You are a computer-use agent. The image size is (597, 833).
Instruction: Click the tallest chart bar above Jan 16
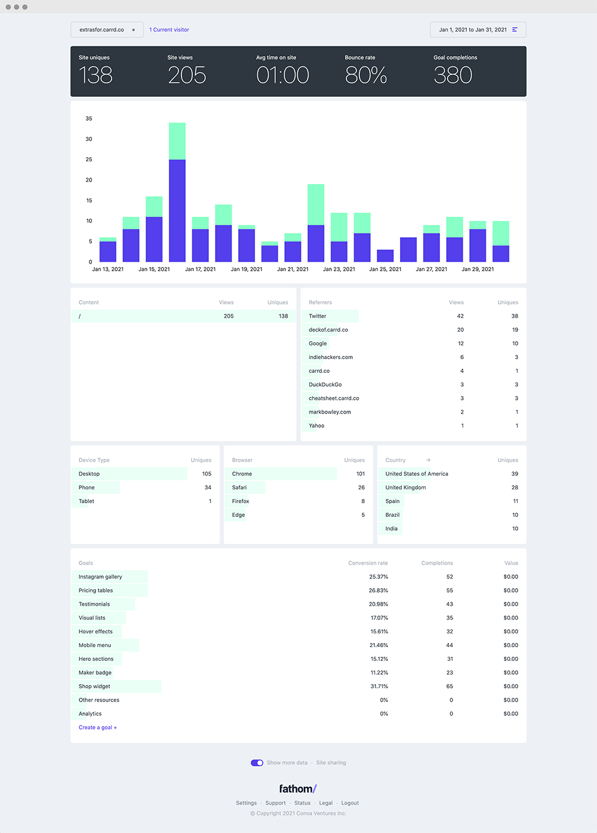(x=177, y=192)
